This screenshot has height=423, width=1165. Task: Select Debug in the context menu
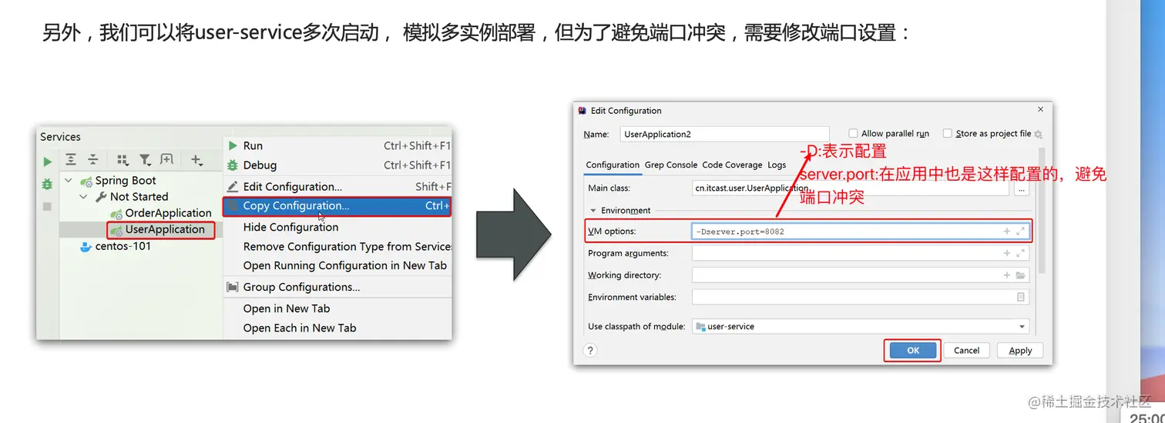[x=337, y=165]
